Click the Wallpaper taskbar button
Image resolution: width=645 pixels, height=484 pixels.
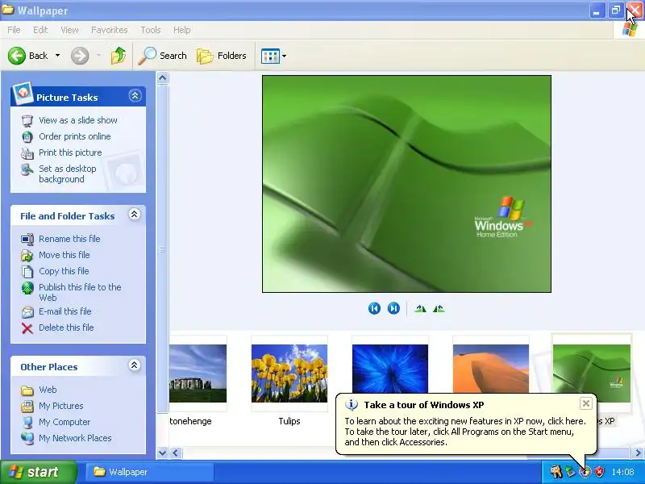click(150, 472)
